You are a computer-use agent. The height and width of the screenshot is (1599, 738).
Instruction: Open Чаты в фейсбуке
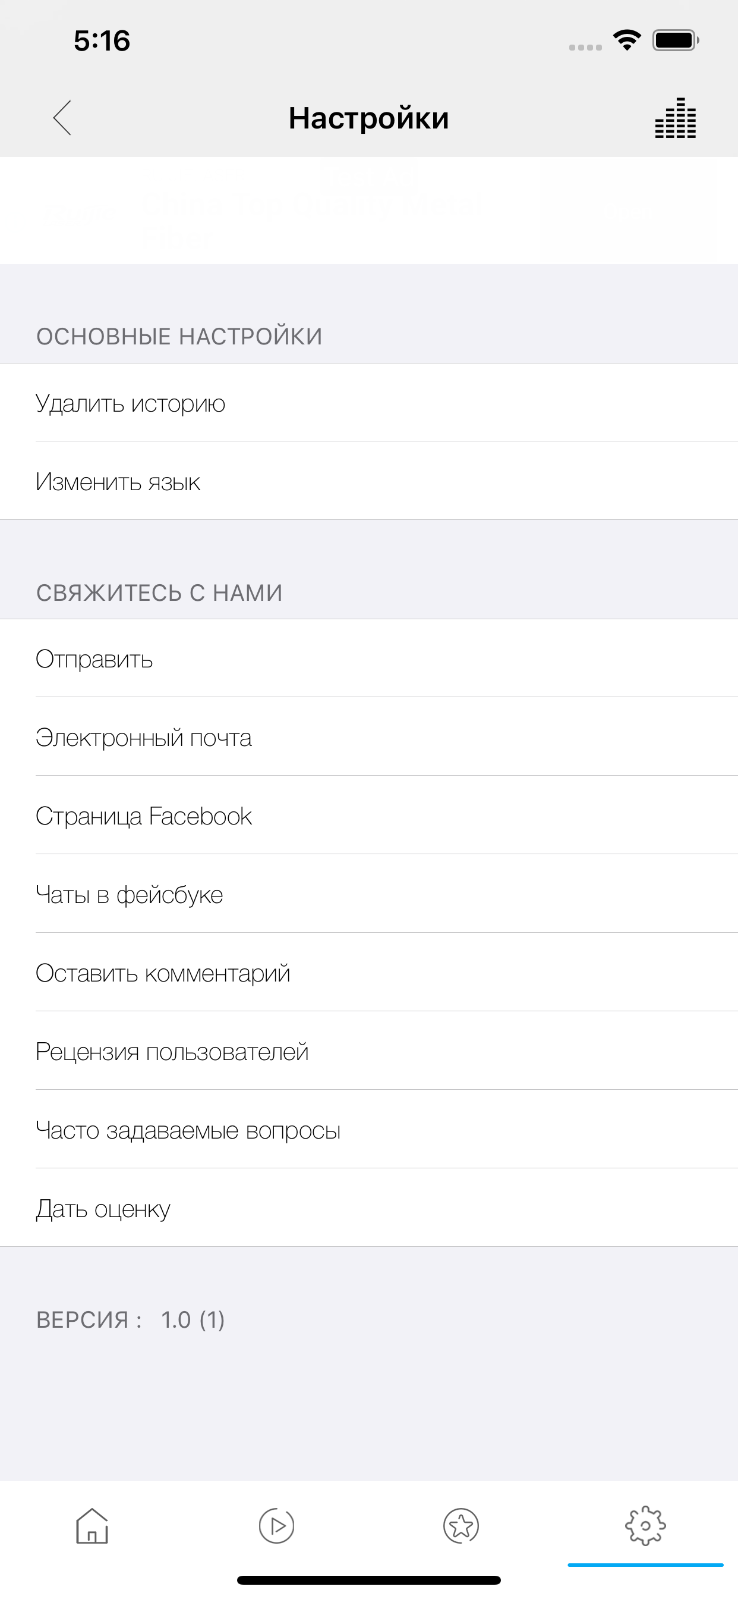click(369, 894)
